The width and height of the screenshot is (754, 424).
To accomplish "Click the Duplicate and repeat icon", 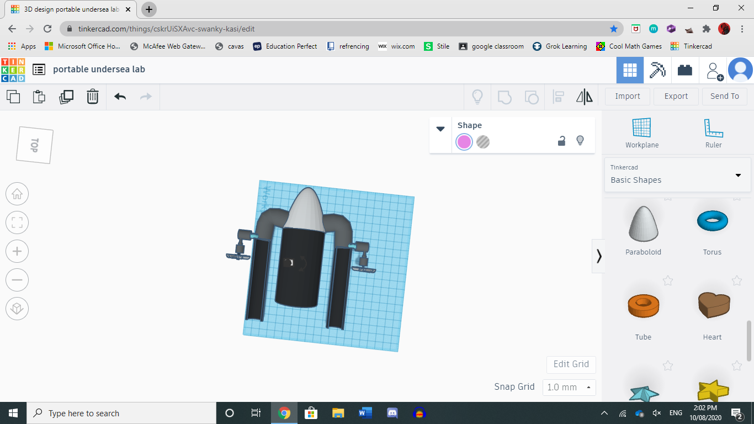I will 66,97.
